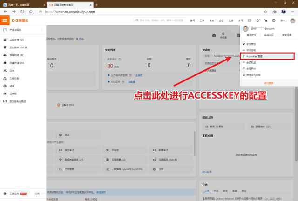Click the page vertical scrollbar on right
The height and width of the screenshot is (201, 298).
click(x=296, y=123)
